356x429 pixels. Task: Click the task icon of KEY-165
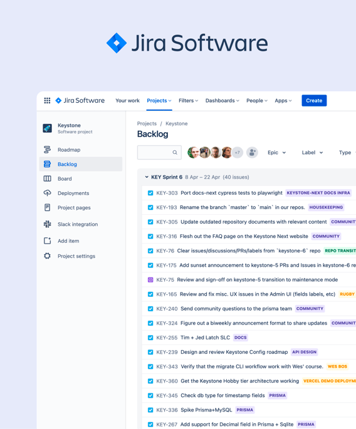pyautogui.click(x=150, y=294)
